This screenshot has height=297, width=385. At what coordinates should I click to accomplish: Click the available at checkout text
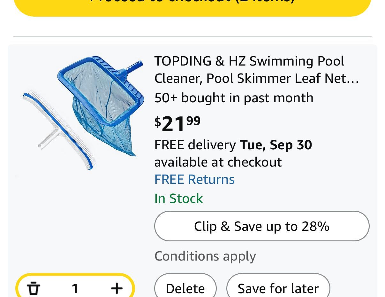click(218, 162)
